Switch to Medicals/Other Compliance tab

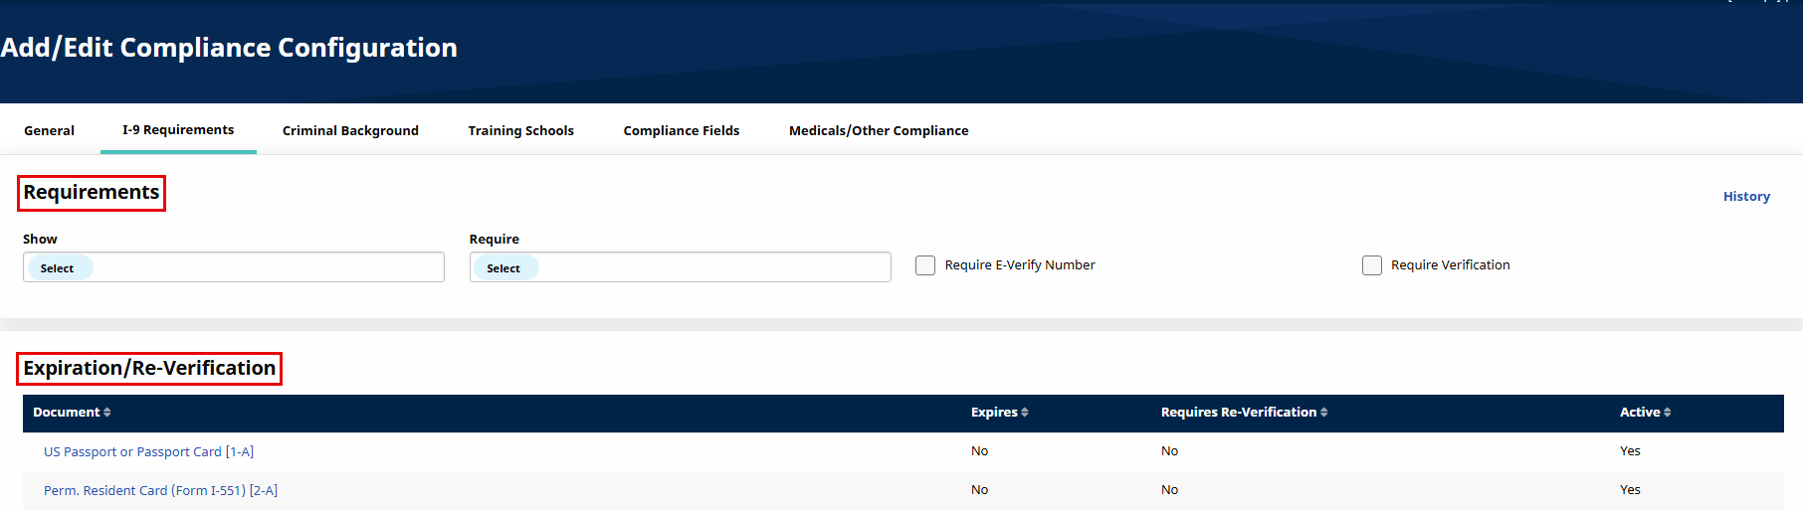click(878, 130)
